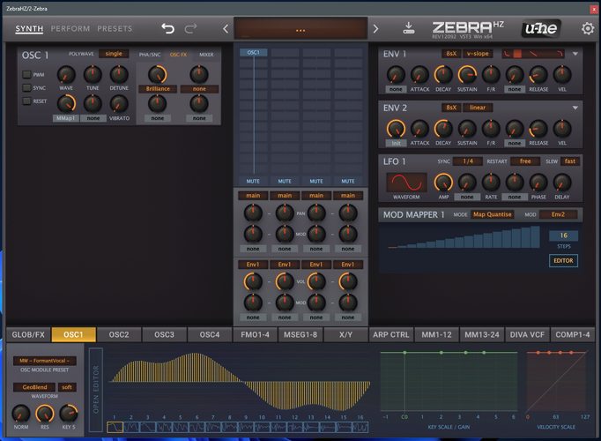This screenshot has width=601, height=441.
Task: Open the Mod Mapper MOD source 'Env2' dropdown
Action: pos(558,214)
